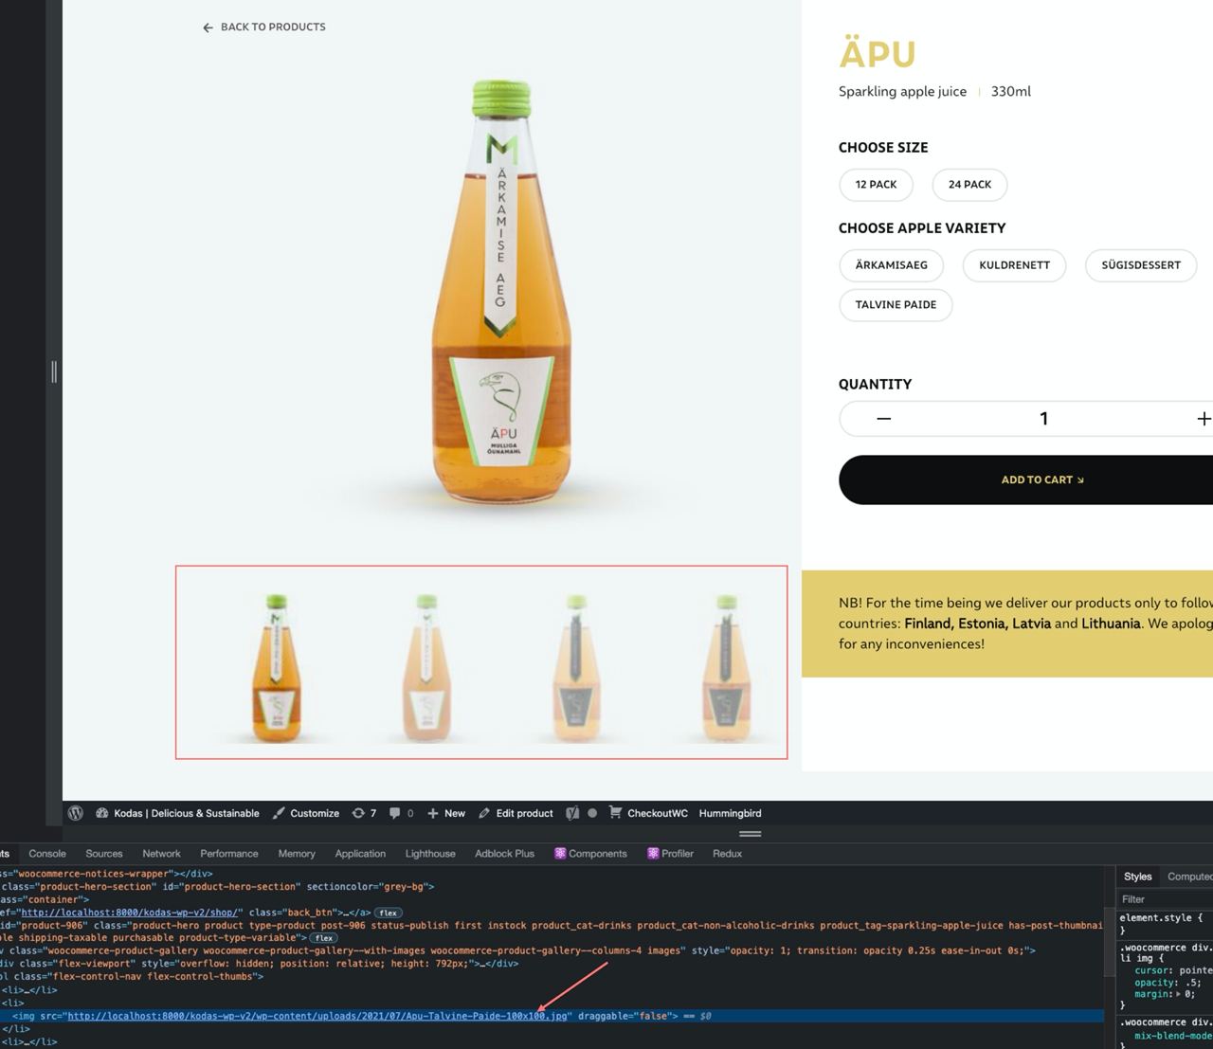Image resolution: width=1213 pixels, height=1049 pixels.
Task: Open the React Profiler tab
Action: [x=670, y=854]
